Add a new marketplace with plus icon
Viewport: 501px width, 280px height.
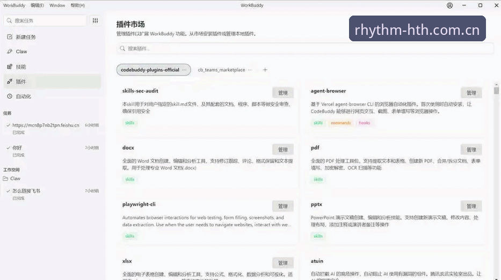coord(265,70)
